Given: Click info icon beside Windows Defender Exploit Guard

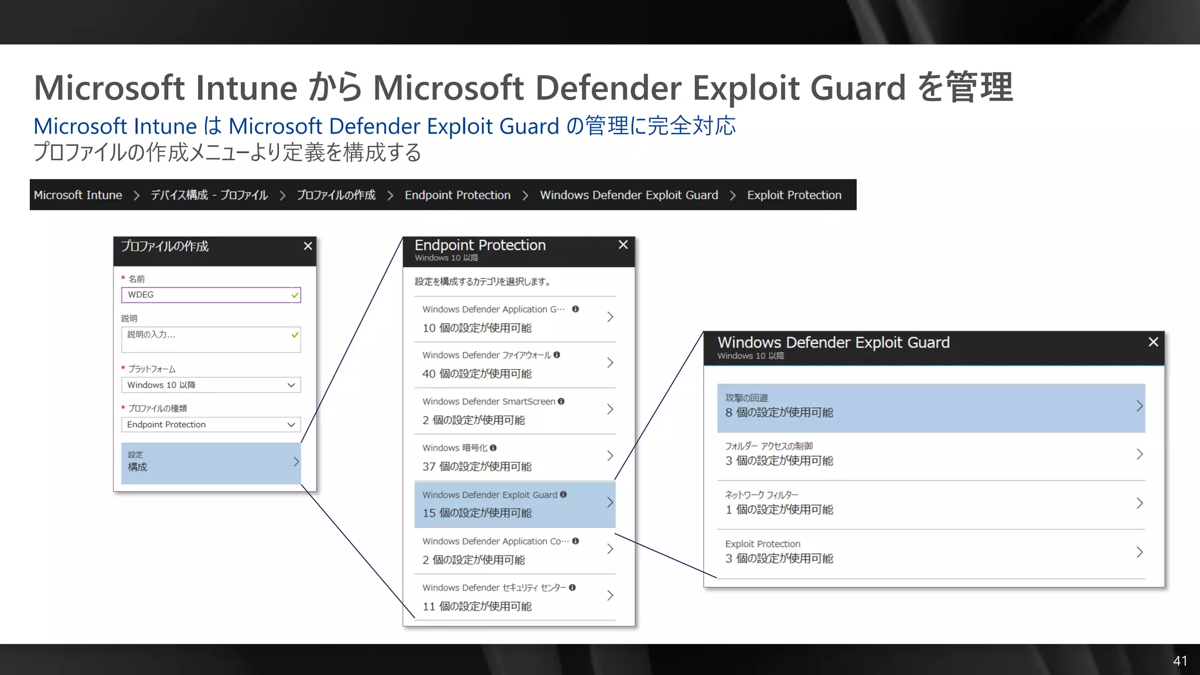Looking at the screenshot, I should 563,495.
